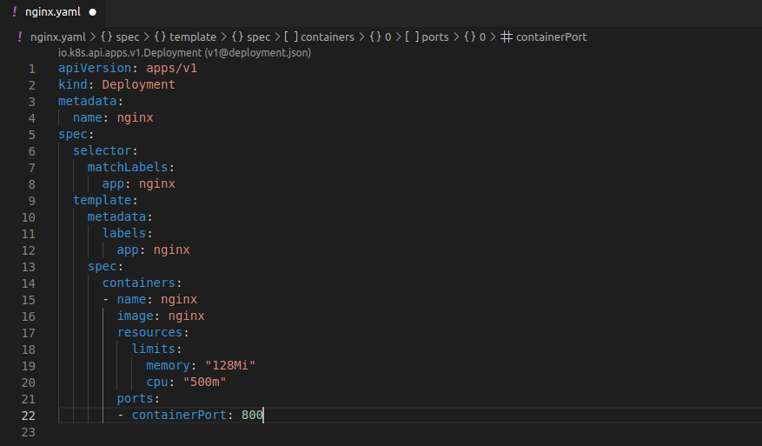Screen dimensions: 762x446
Task: Click the "500m" cpu value
Action: (205, 383)
